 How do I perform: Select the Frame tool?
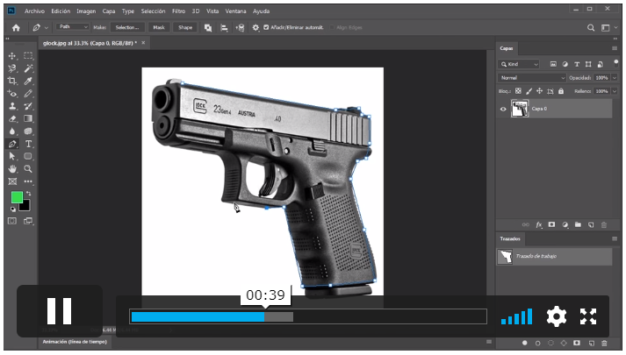(12, 181)
